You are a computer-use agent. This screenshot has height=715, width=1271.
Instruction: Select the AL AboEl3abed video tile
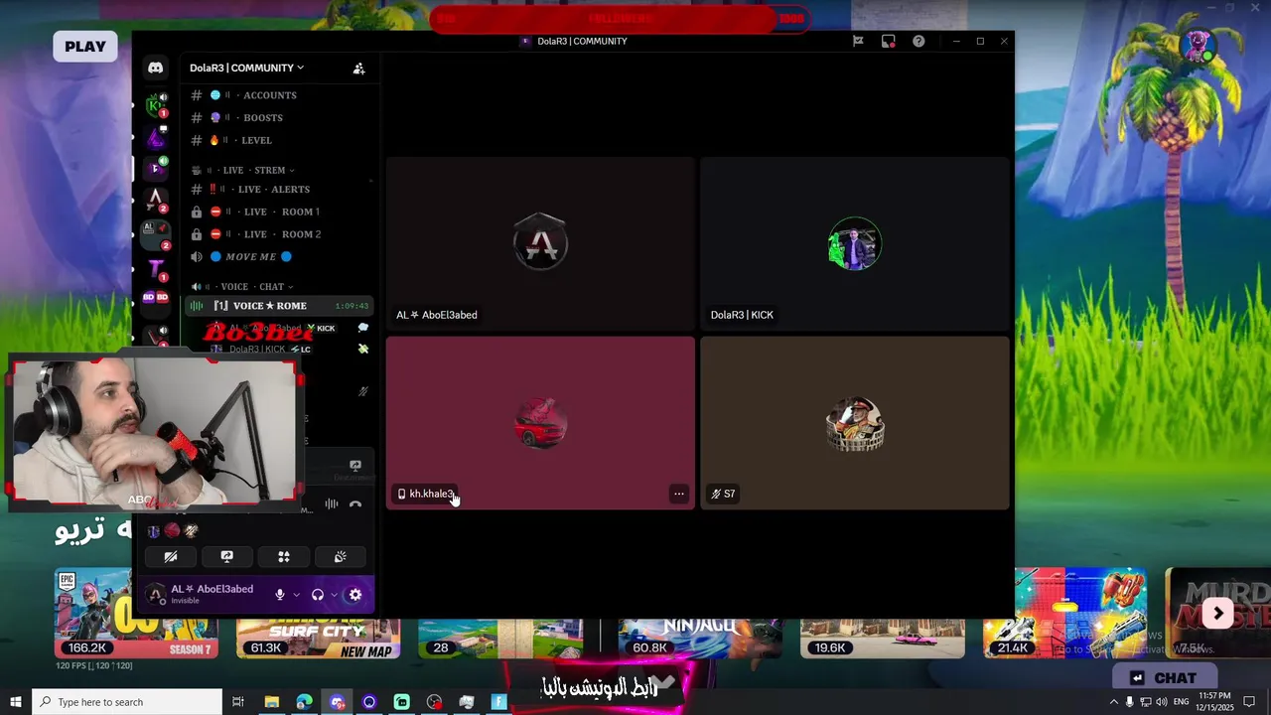pos(540,243)
